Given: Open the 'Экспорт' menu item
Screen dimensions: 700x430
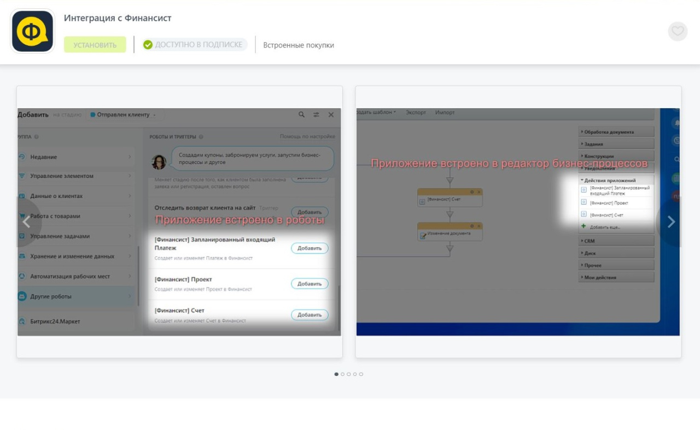Looking at the screenshot, I should pos(416,112).
